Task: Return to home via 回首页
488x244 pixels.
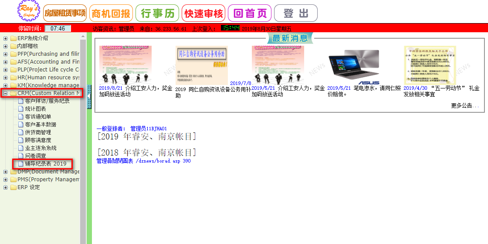Action: 250,14
